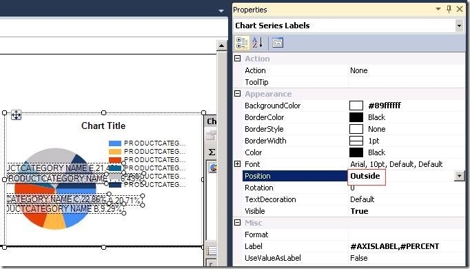The height and width of the screenshot is (269, 470).
Task: Select the BorderColor property name
Action: 265,117
